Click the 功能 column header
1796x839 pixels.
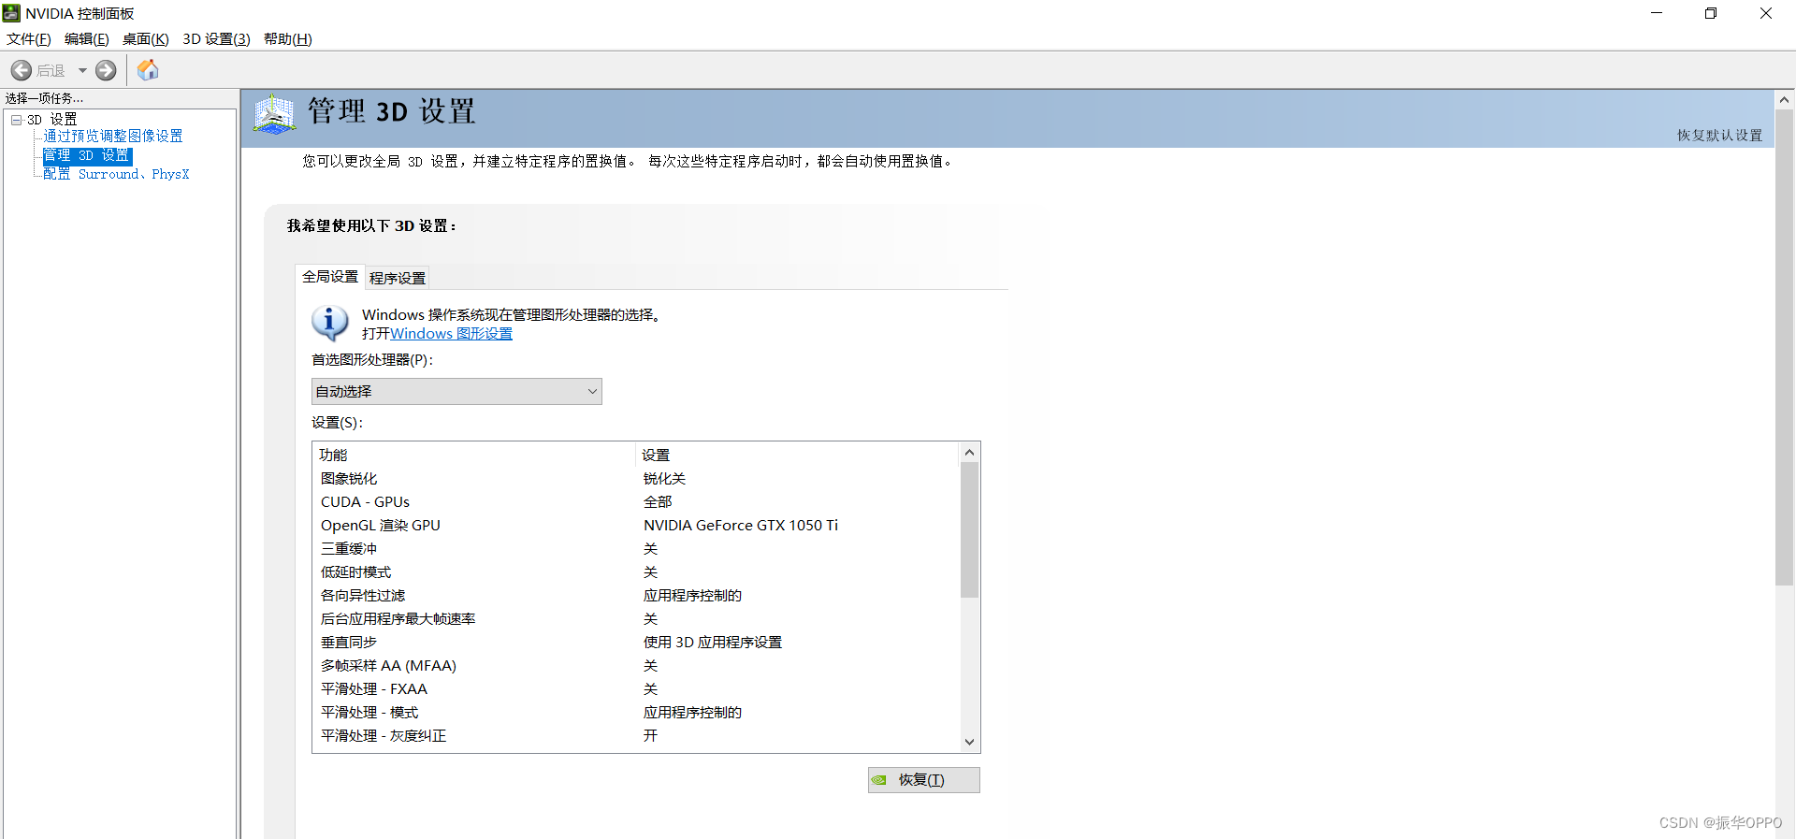tap(475, 455)
